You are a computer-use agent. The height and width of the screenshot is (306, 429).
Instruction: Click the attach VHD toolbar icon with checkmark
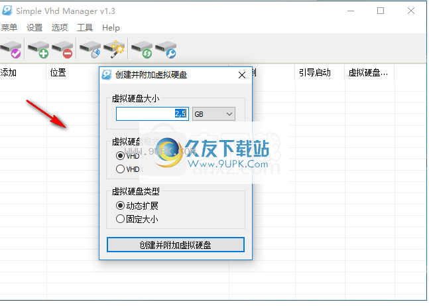click(11, 49)
